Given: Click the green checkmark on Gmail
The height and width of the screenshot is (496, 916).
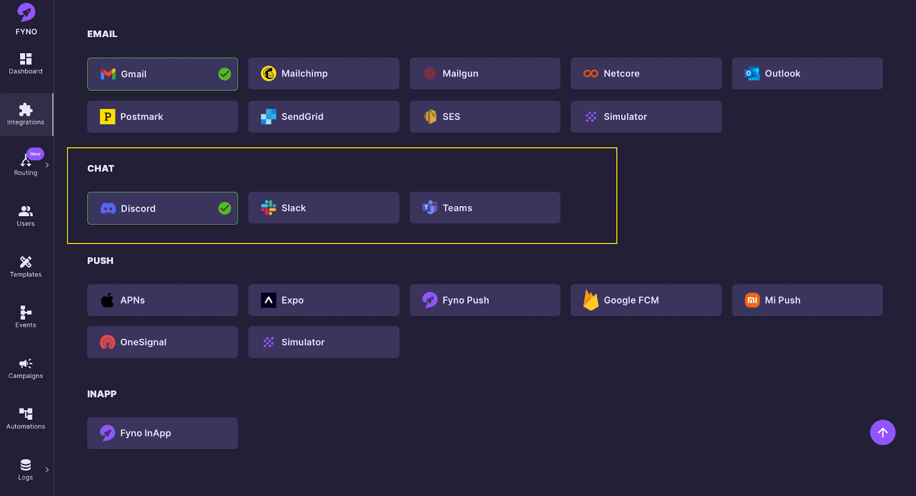Looking at the screenshot, I should 224,74.
